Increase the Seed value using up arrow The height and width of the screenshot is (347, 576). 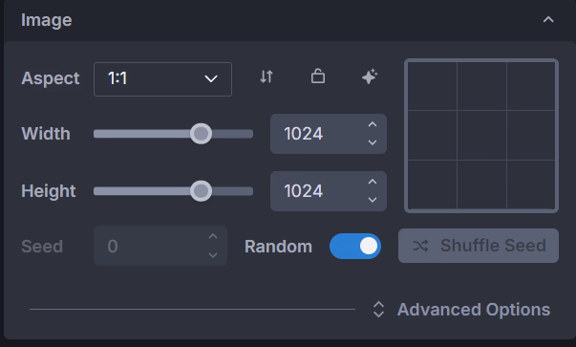coord(213,236)
